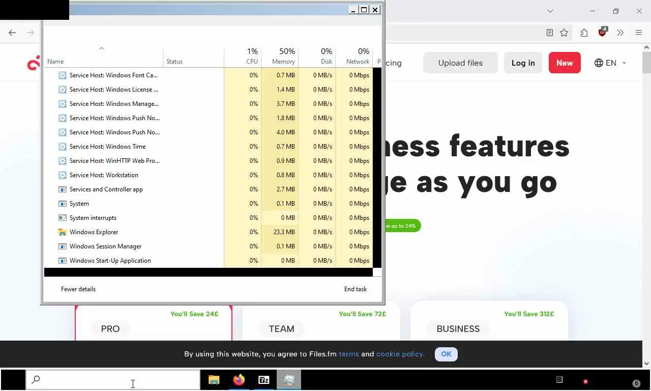
Task: Click the Windows Explorer folder icon in list
Action: (x=63, y=232)
